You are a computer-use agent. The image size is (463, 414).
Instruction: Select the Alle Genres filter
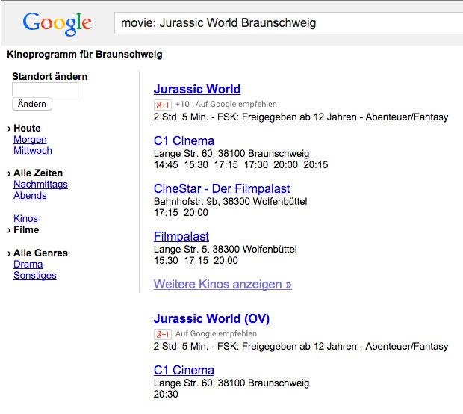coord(40,253)
